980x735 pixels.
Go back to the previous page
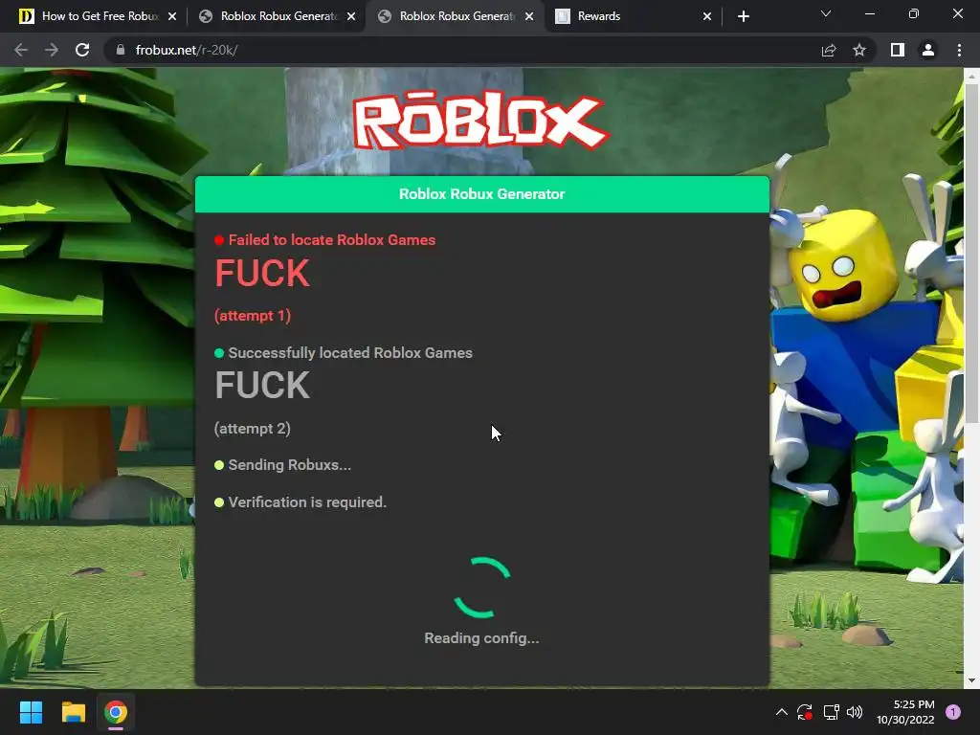21,50
